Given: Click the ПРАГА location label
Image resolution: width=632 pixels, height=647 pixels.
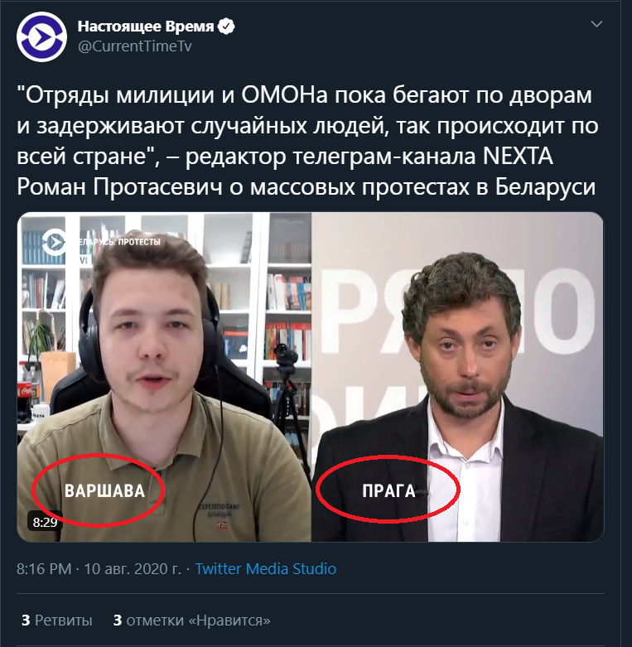Looking at the screenshot, I should pyautogui.click(x=388, y=491).
